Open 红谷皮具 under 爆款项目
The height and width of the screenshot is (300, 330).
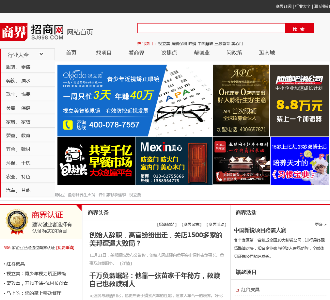250,290
